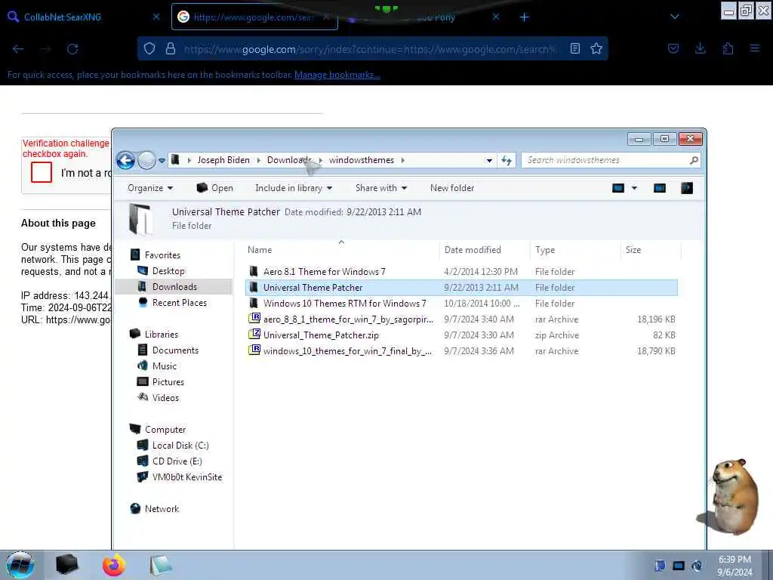This screenshot has width=773, height=580.
Task: Select Joseph Biden in the address path
Action: point(223,160)
